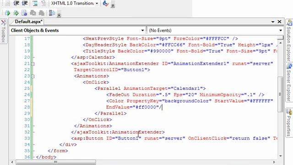Click the DayHeaderStyle tag on line 18
The image size is (293, 165).
click(x=180, y=45)
